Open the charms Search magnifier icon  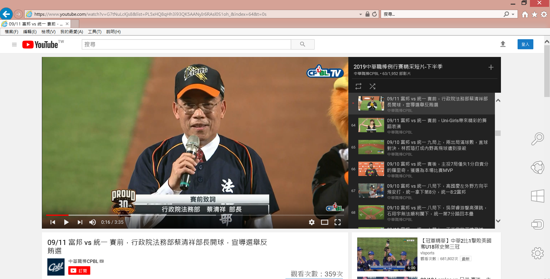pos(537,139)
